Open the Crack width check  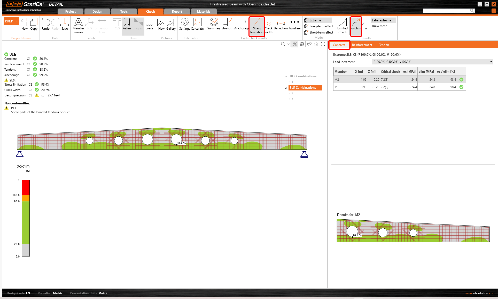pos(269,26)
